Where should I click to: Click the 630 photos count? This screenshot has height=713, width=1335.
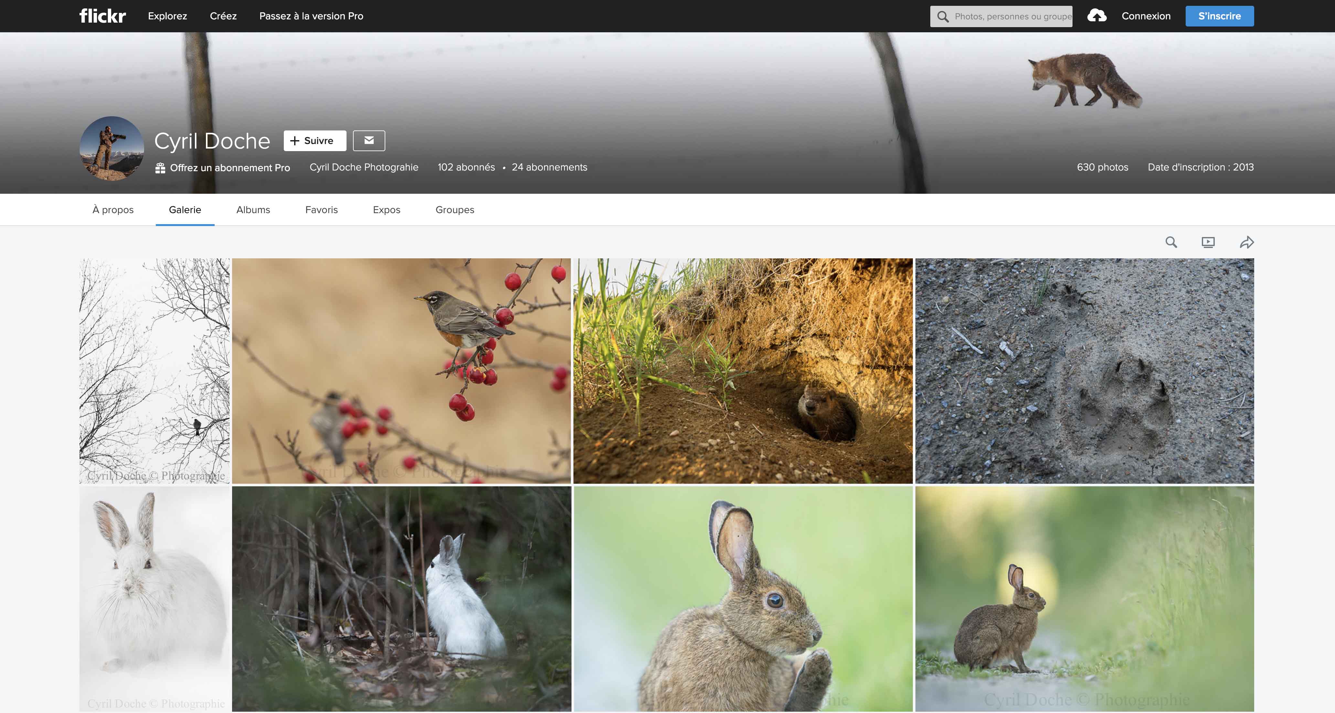pyautogui.click(x=1102, y=167)
